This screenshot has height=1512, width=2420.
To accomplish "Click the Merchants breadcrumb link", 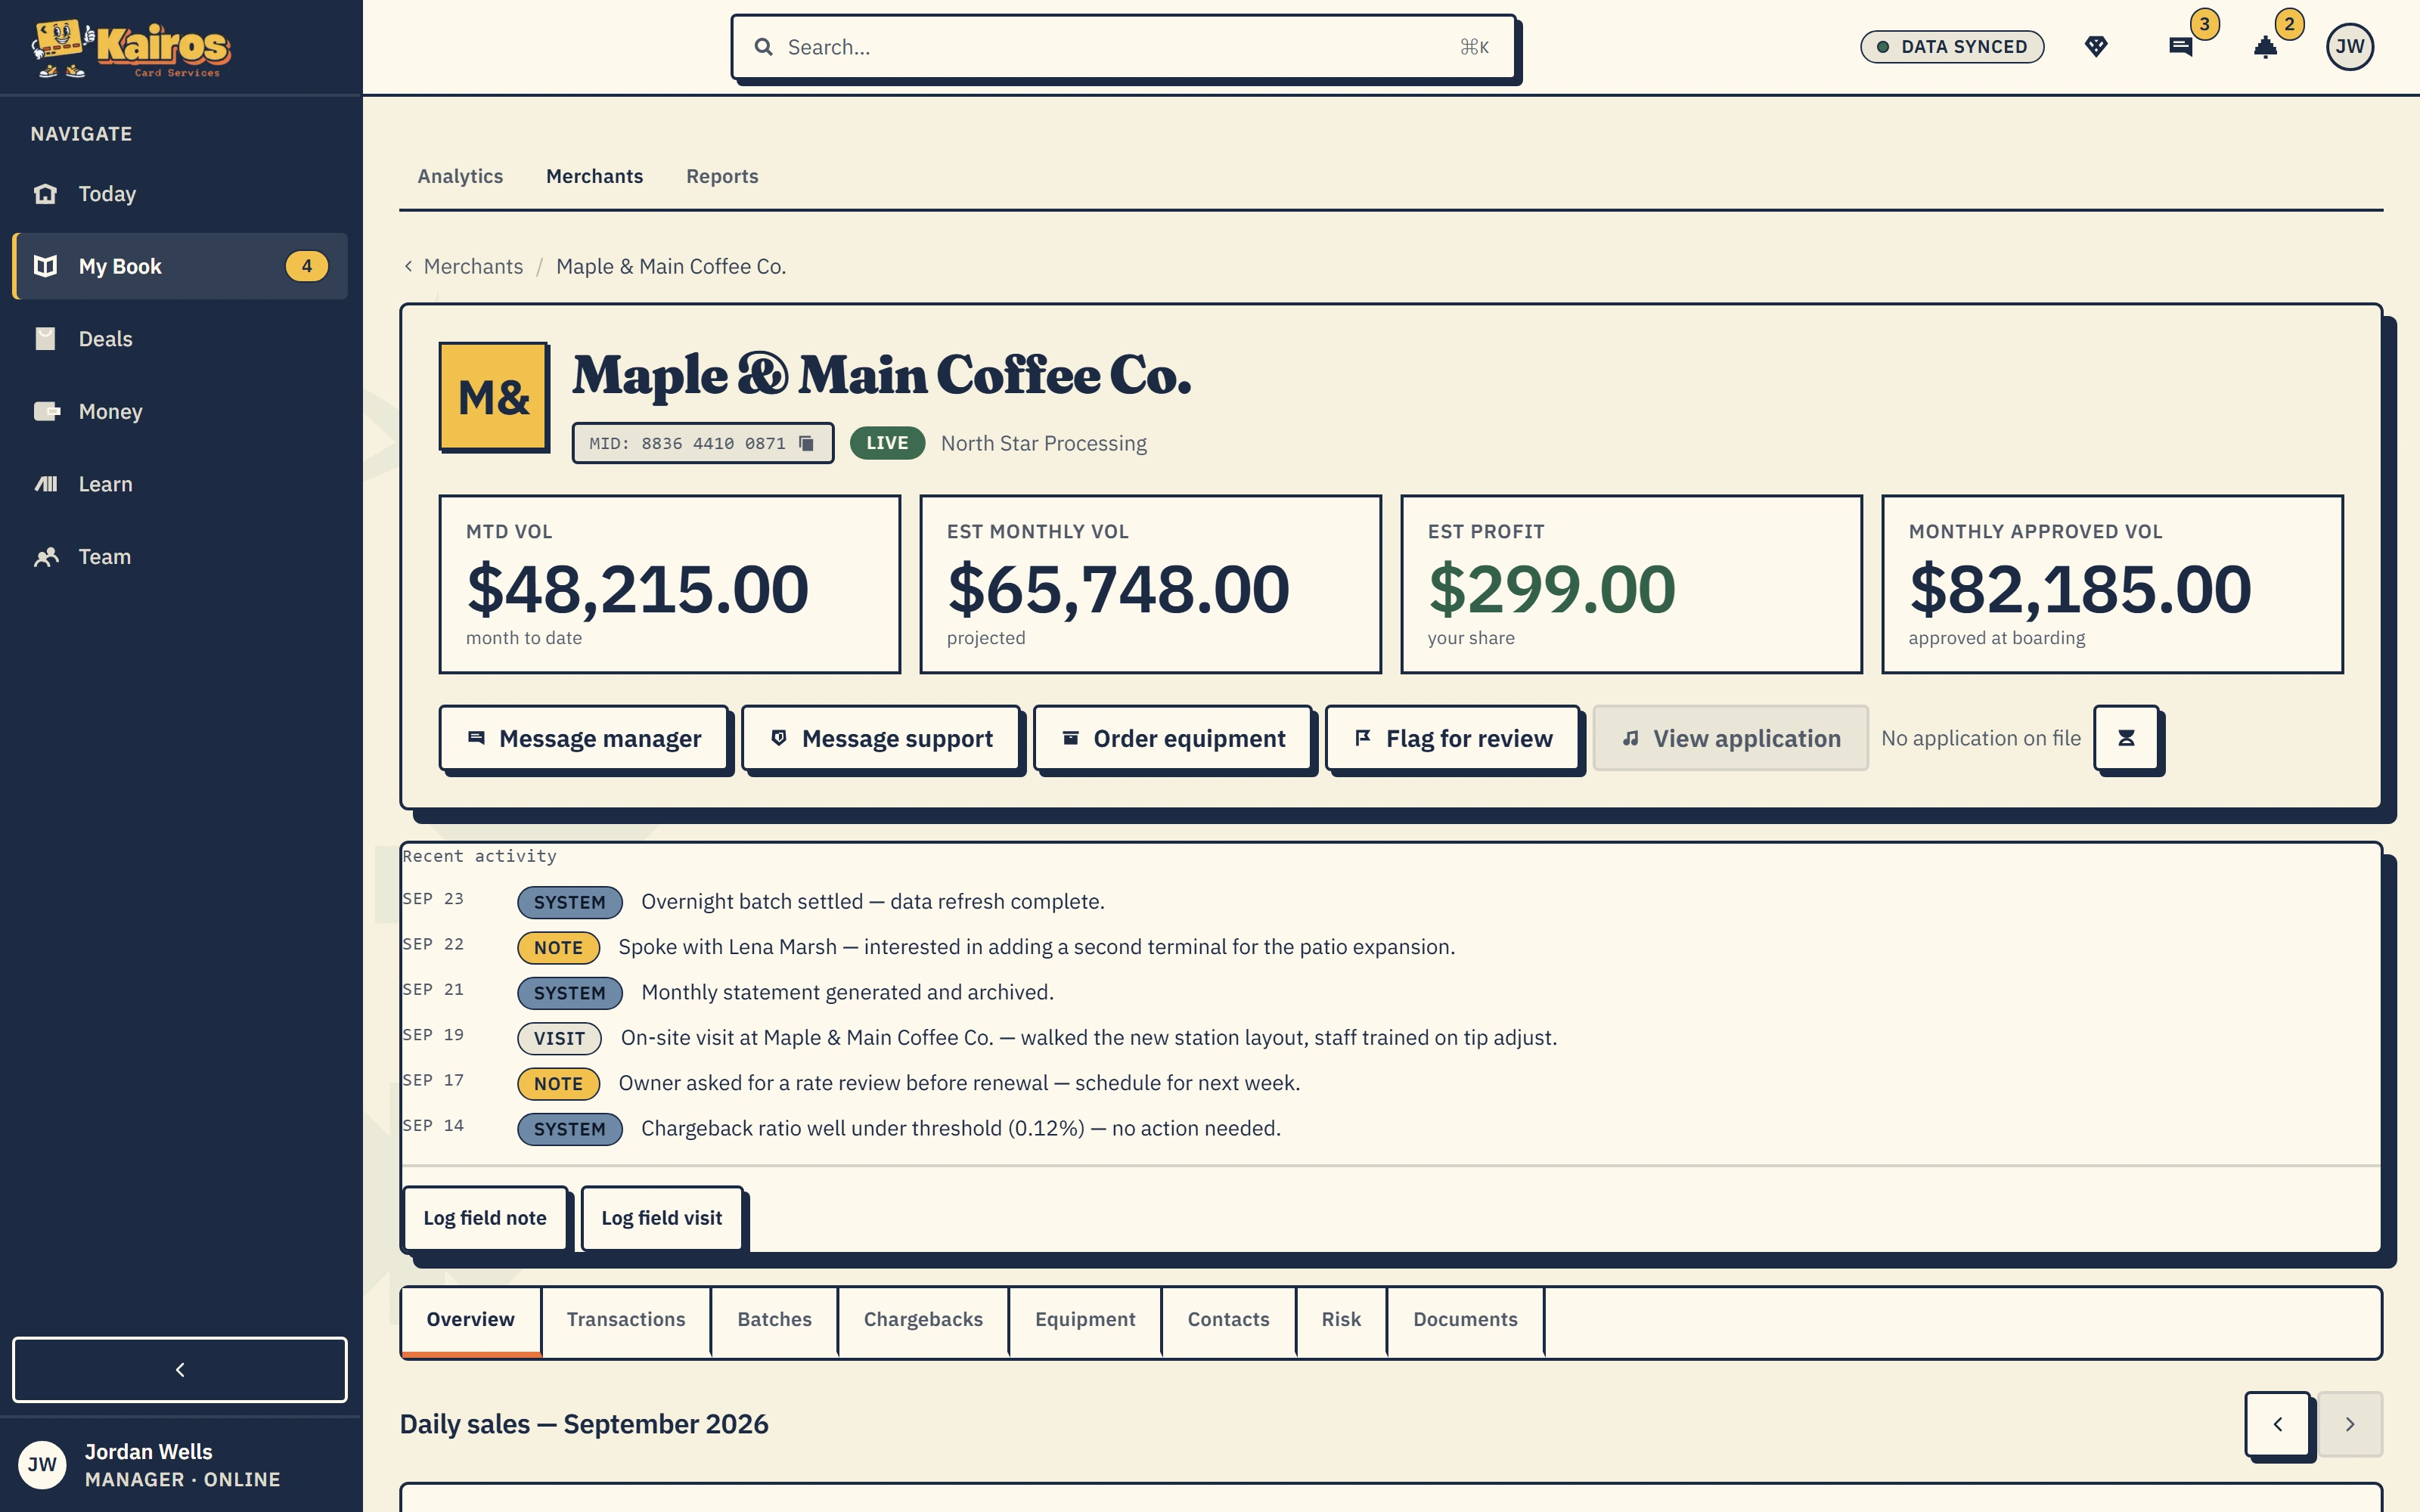I will click(473, 266).
